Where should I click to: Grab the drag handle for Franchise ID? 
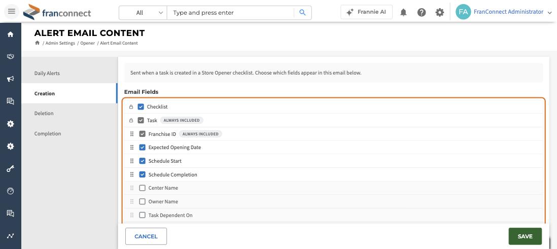coord(132,134)
